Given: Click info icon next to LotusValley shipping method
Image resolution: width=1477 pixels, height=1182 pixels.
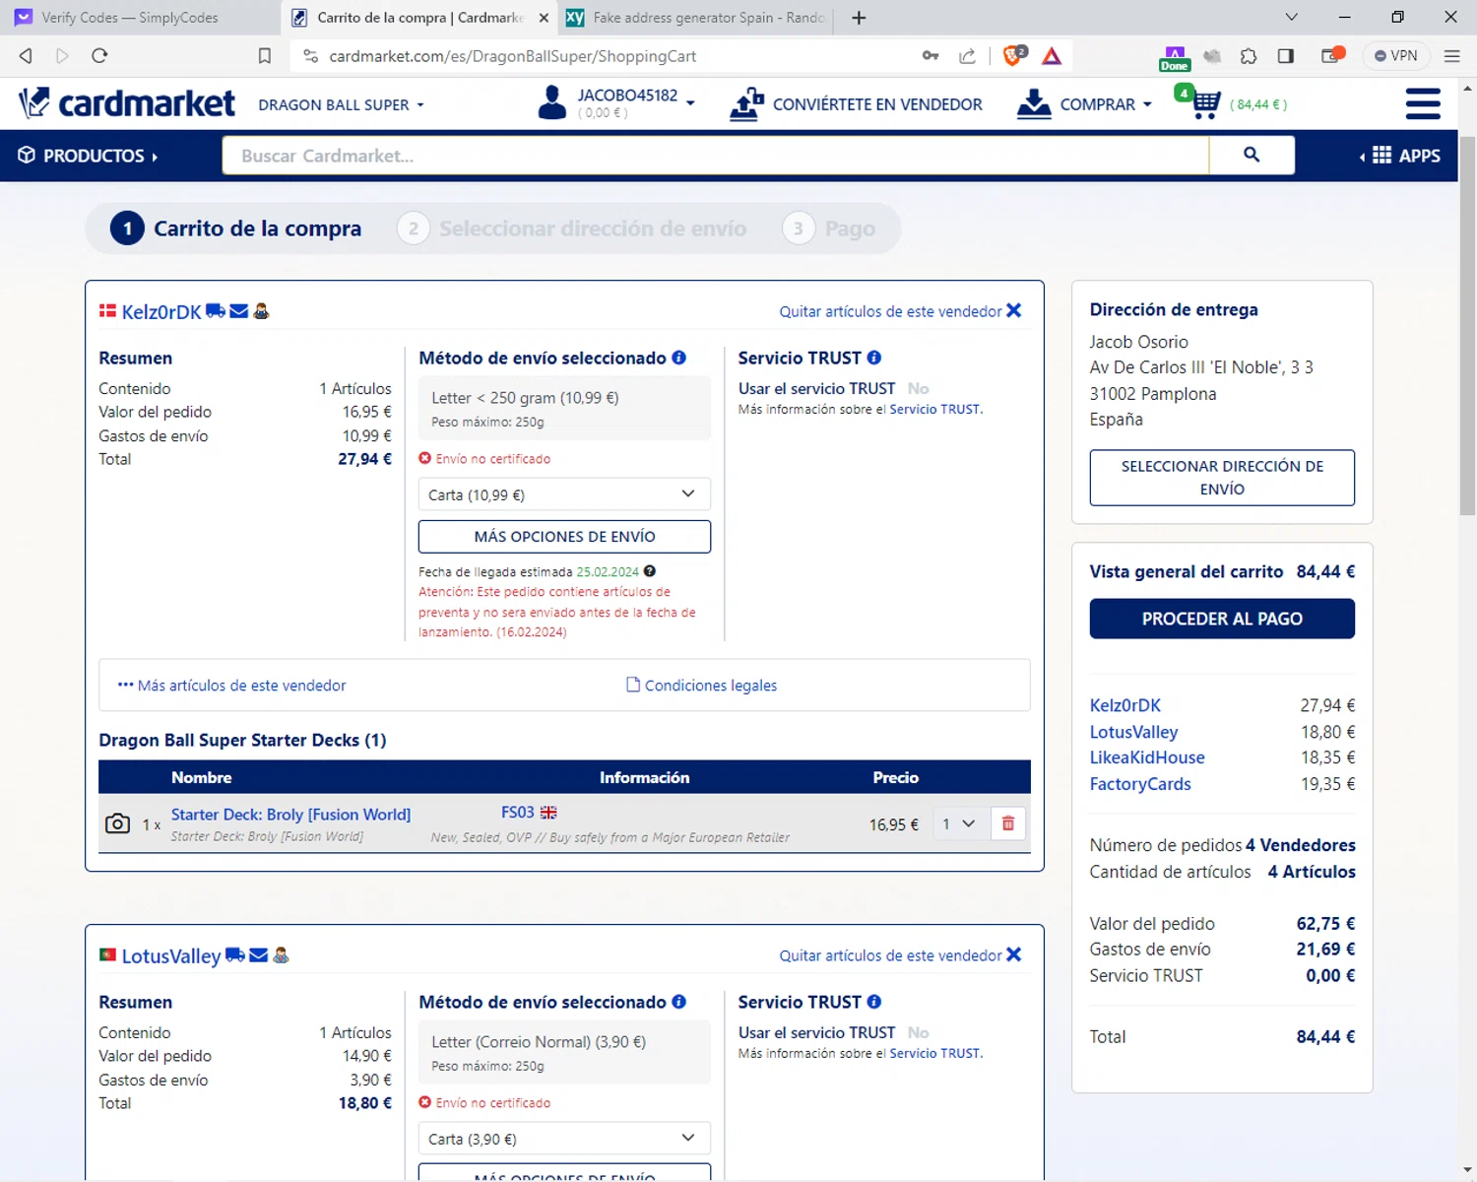Looking at the screenshot, I should click(x=678, y=1002).
